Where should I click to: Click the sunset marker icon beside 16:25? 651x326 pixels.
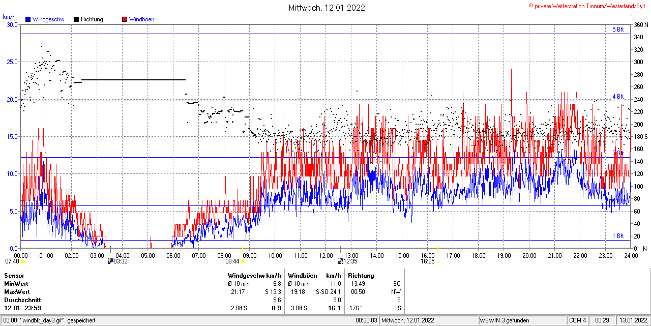pyautogui.click(x=437, y=262)
